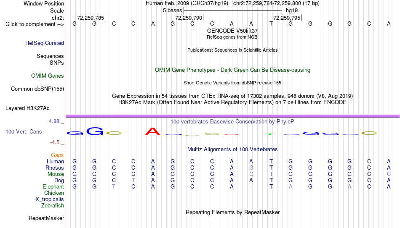The height and width of the screenshot is (228, 400).
Task: Click the chr2: base position label
Action: click(58, 18)
